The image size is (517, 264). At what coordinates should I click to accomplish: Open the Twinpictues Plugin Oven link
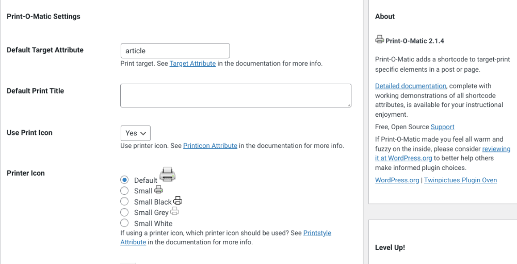point(460,180)
